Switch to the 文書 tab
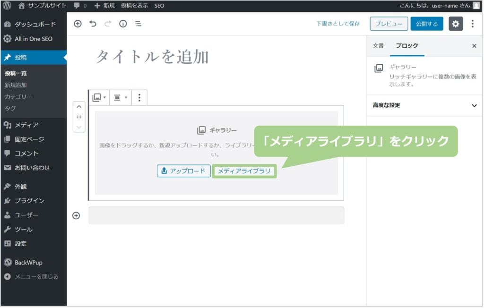 378,46
